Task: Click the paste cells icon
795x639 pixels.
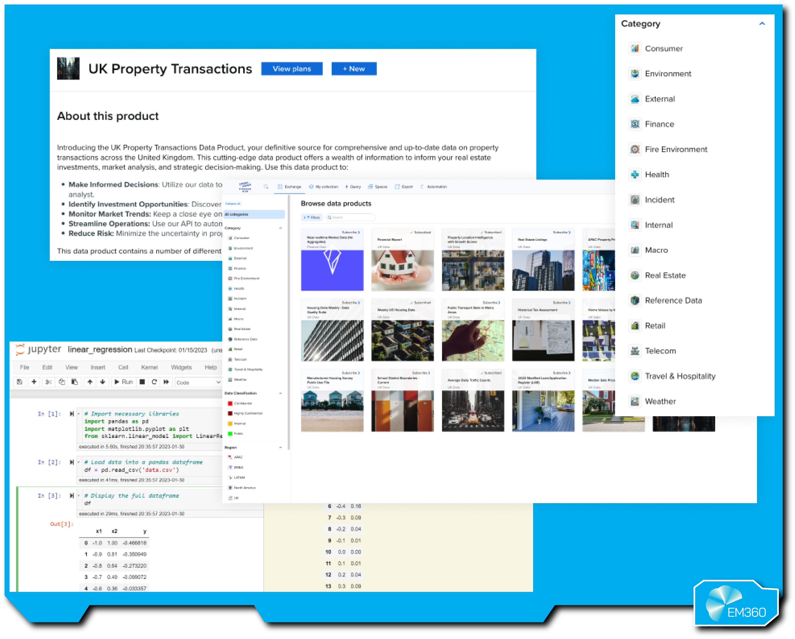Action: coord(74,382)
